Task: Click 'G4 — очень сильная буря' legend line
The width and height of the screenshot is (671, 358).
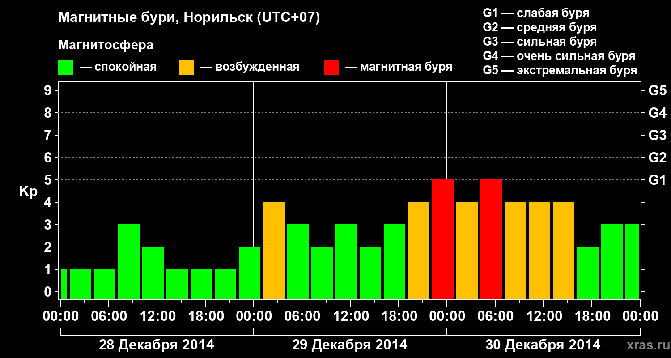Action: [559, 56]
